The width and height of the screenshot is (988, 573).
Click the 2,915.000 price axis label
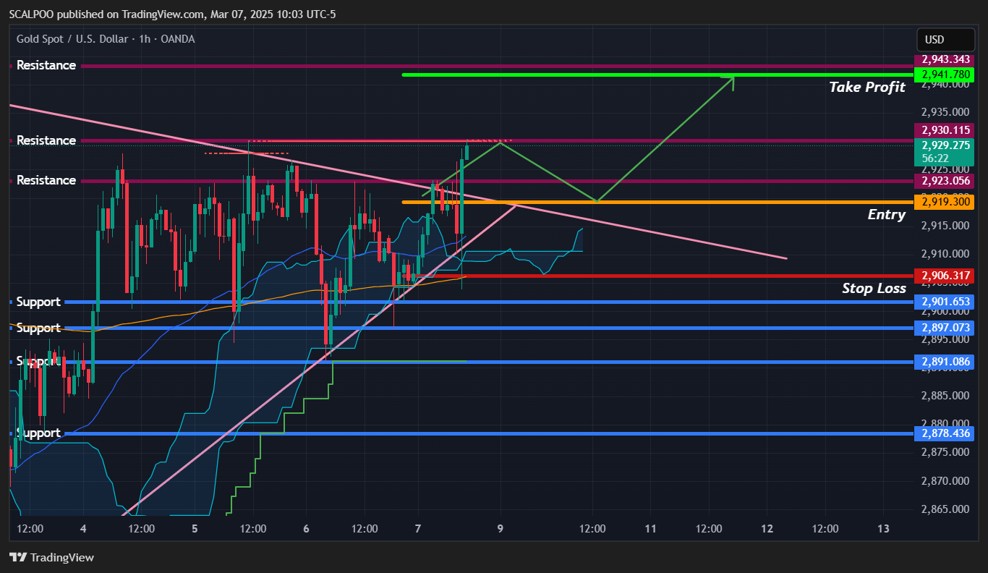tap(946, 226)
